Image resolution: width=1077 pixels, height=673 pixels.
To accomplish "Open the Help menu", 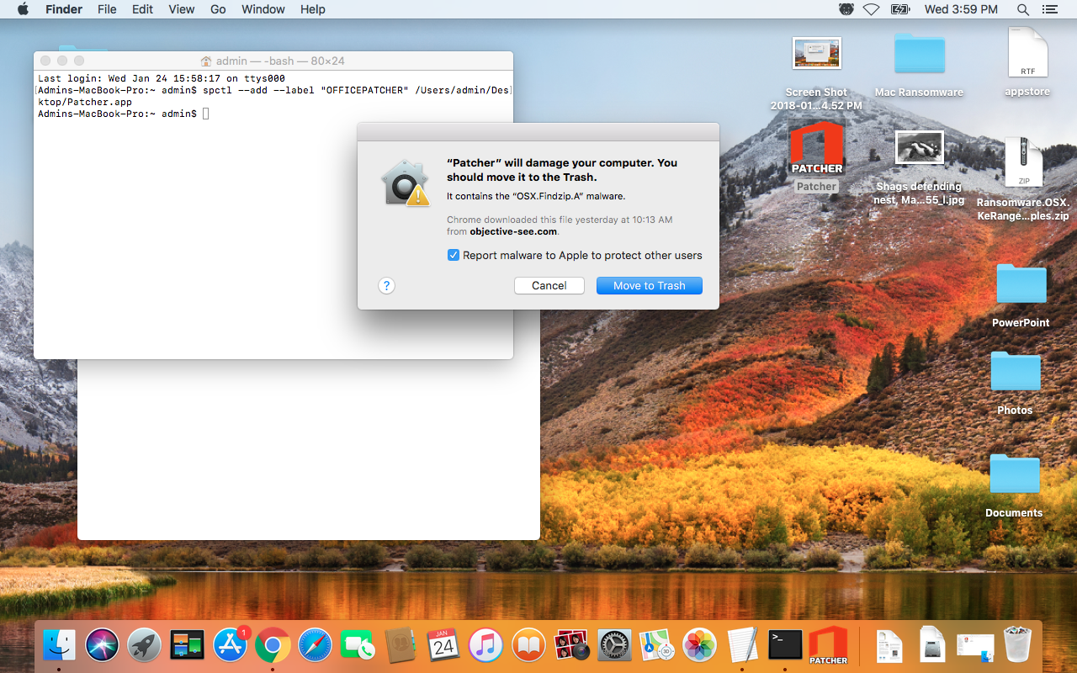I will (313, 9).
